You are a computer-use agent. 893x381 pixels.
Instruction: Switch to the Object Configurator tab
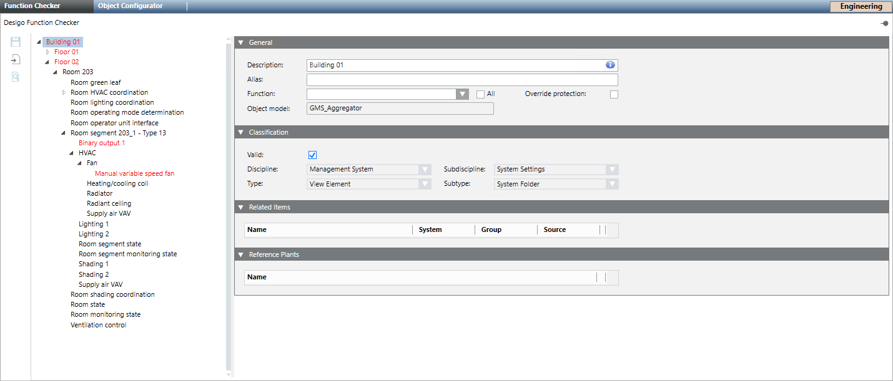click(130, 6)
